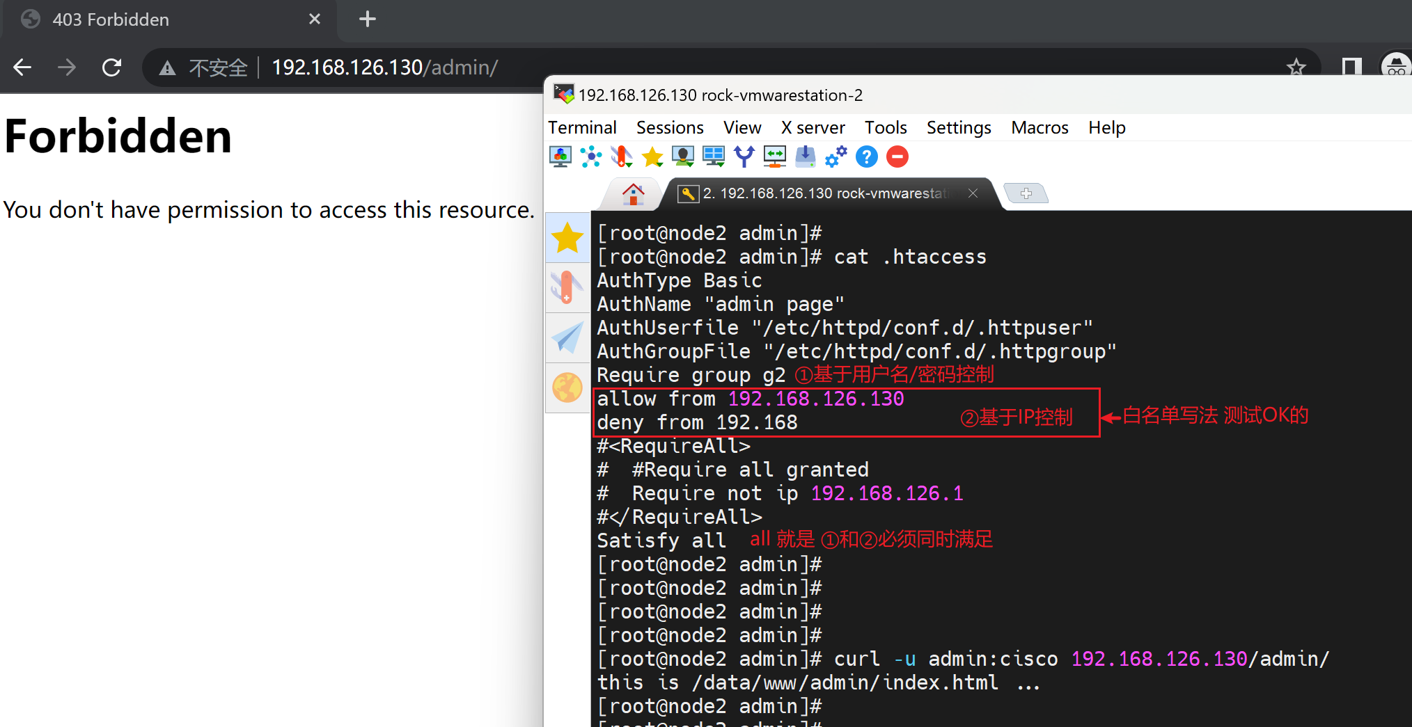Select the sidebar Sessions star tab
Image resolution: width=1412 pixels, height=727 pixels.
[567, 238]
